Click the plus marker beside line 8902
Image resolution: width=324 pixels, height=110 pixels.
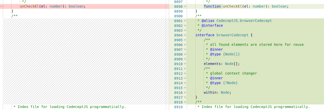point(185,25)
